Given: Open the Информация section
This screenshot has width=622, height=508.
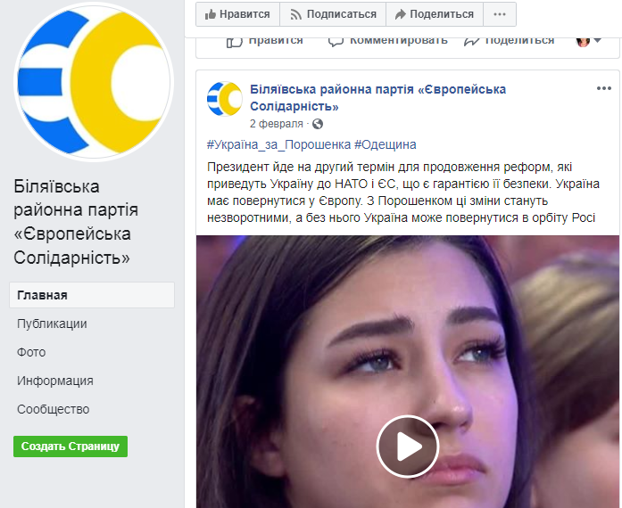Looking at the screenshot, I should [55, 381].
